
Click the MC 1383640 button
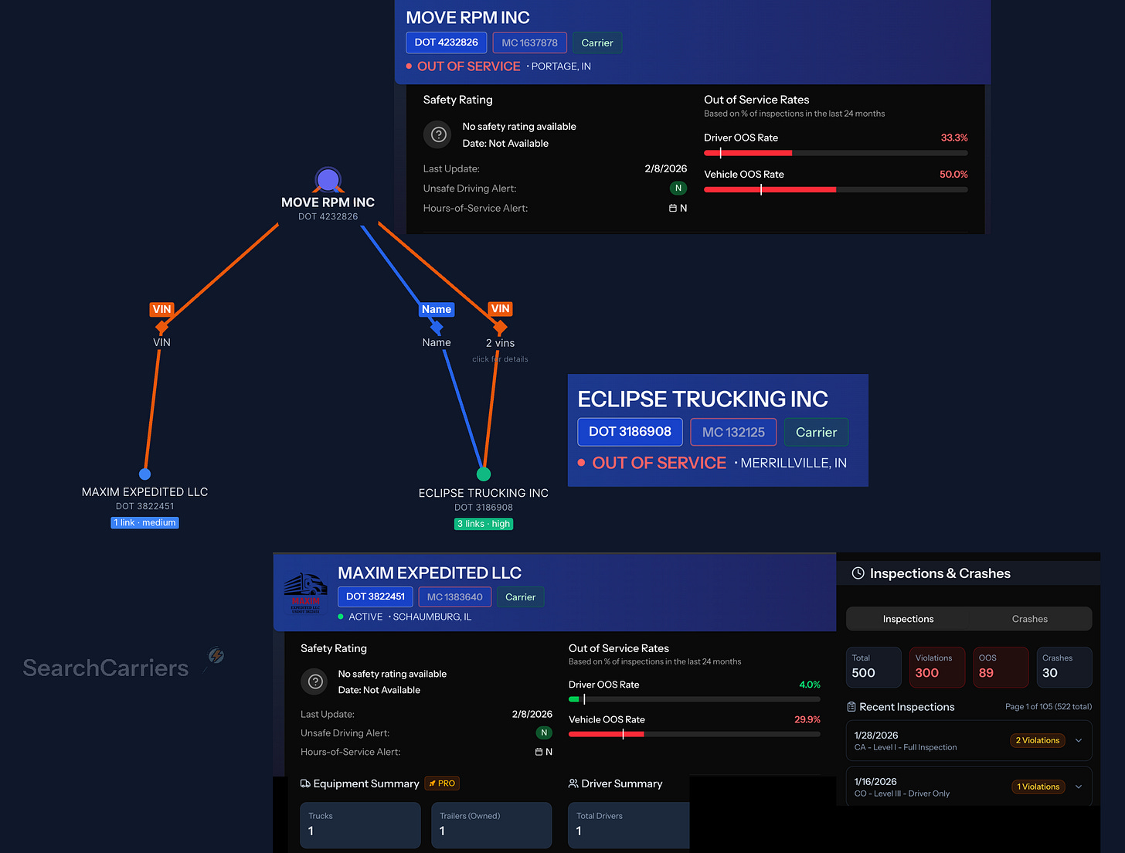pos(455,596)
